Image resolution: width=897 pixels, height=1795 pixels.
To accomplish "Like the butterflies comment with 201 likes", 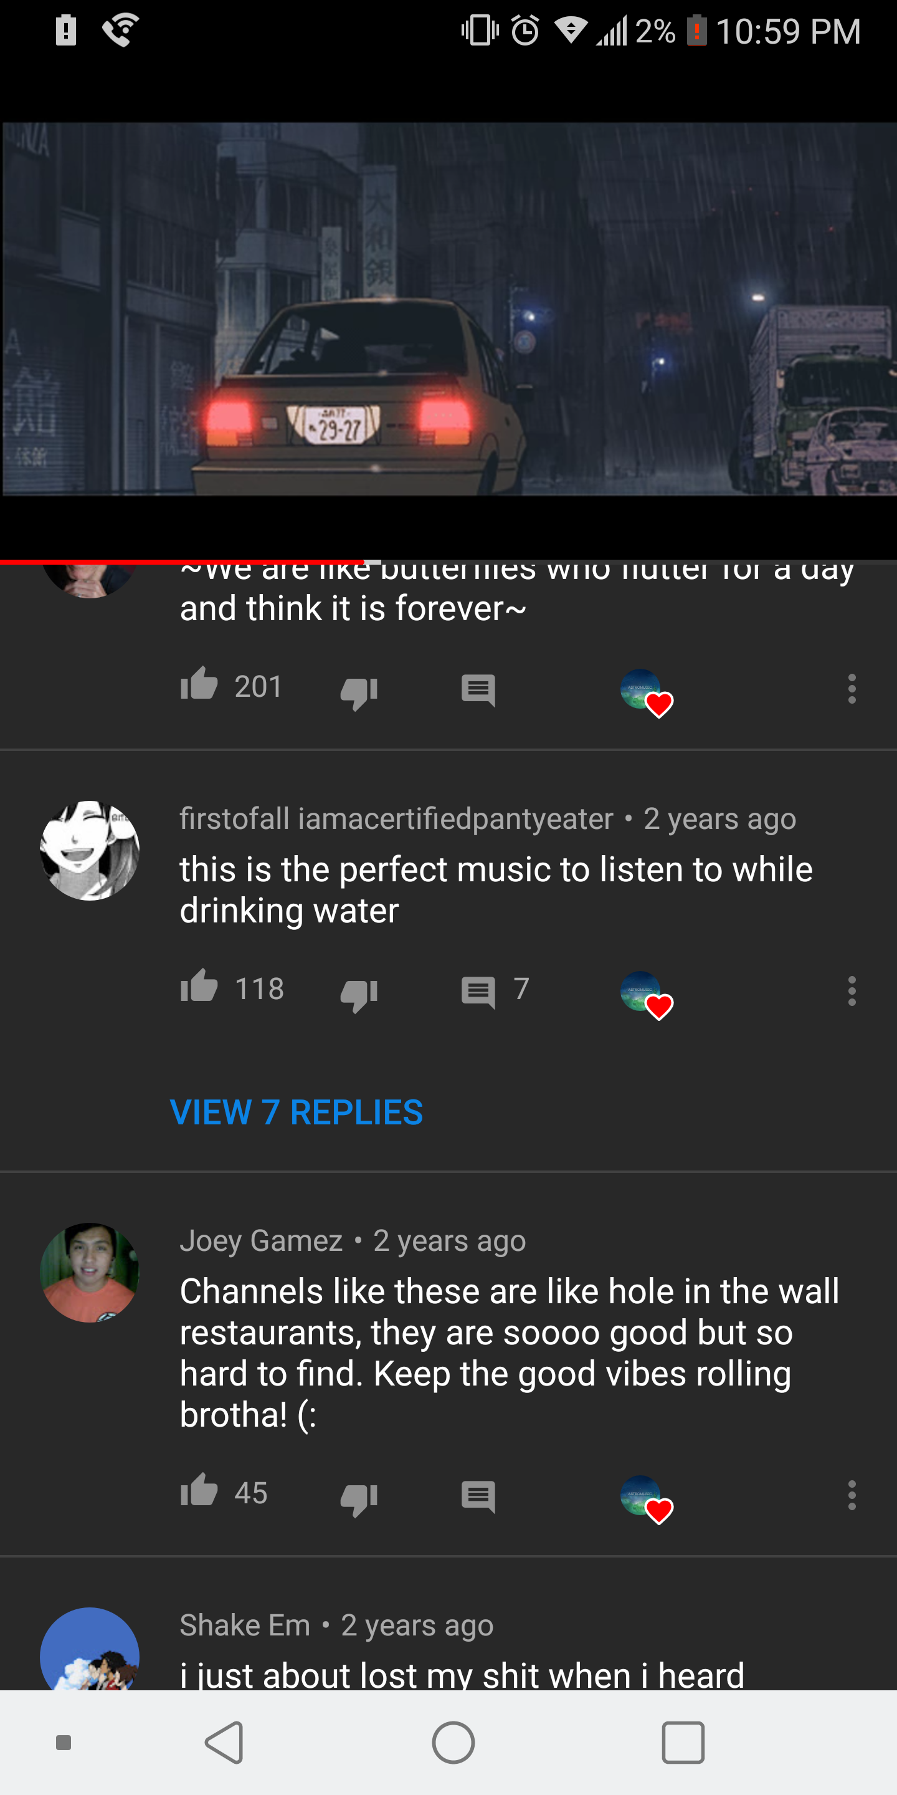I will (x=199, y=684).
